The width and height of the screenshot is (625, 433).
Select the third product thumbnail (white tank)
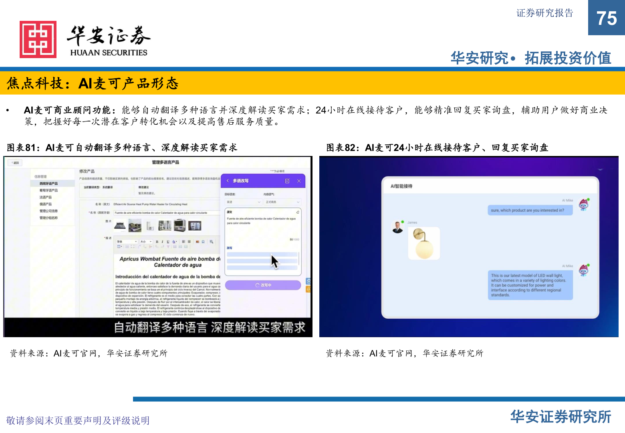click(150, 226)
